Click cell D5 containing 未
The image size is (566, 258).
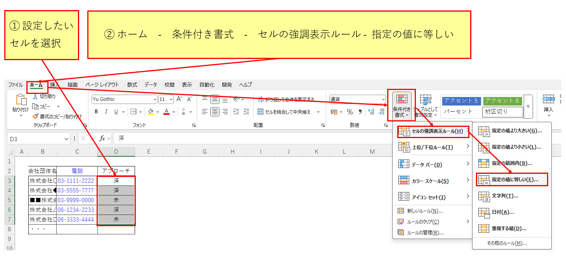point(116,200)
